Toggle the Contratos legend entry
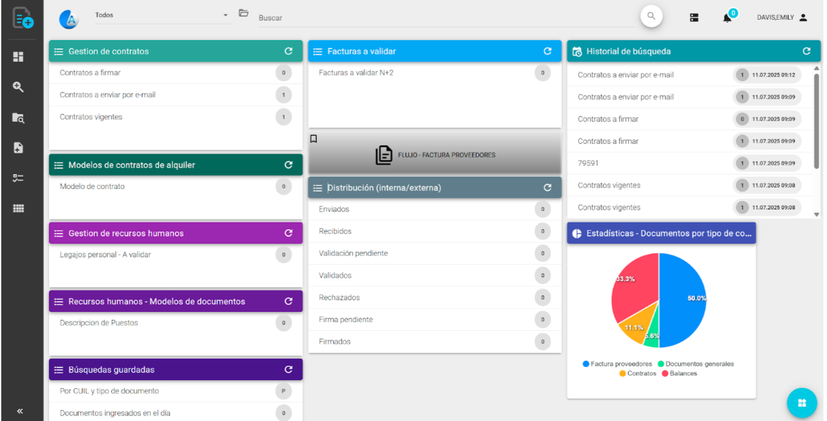 click(637, 373)
